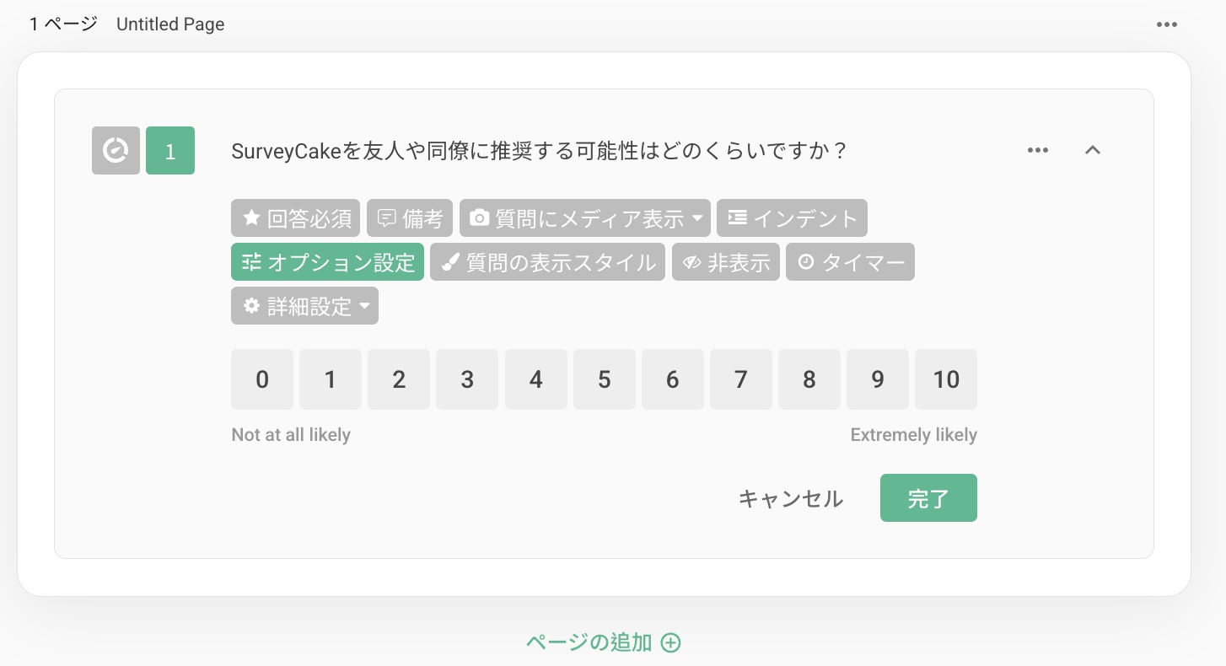Screen dimensions: 1226x666
Task: Select score 0 on the NPS scale
Action: pos(262,379)
